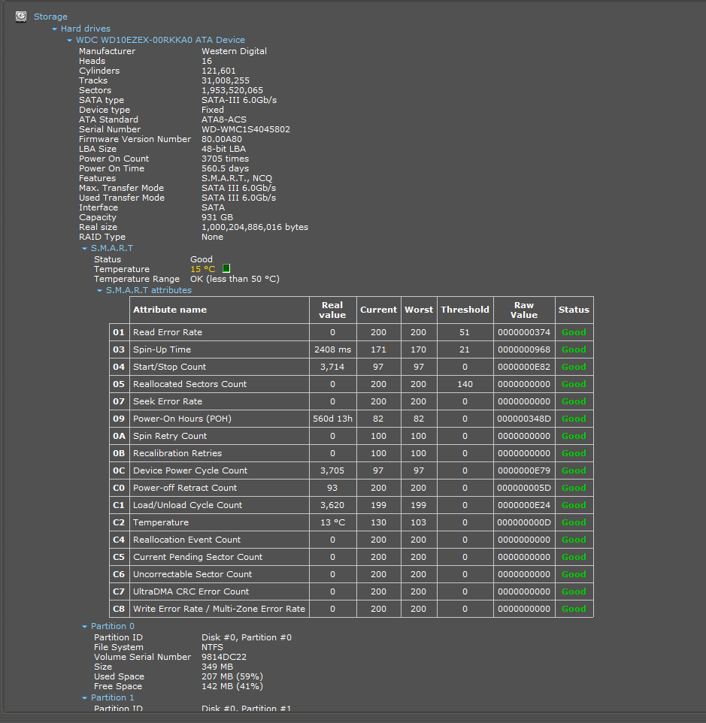Click the Storage drive icon
The image size is (706, 723).
click(x=21, y=17)
